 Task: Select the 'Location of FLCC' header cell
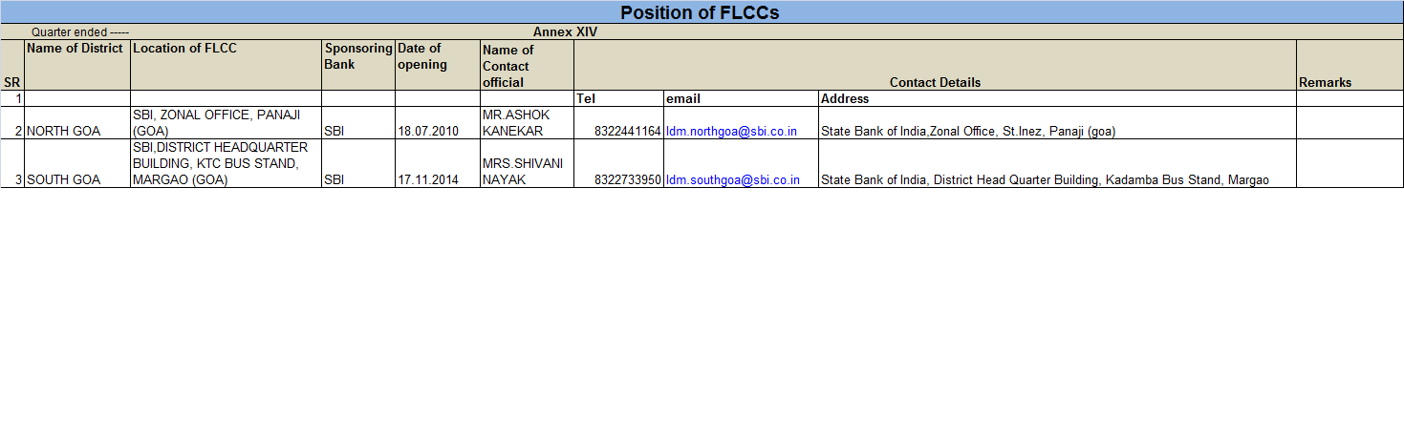pyautogui.click(x=185, y=49)
